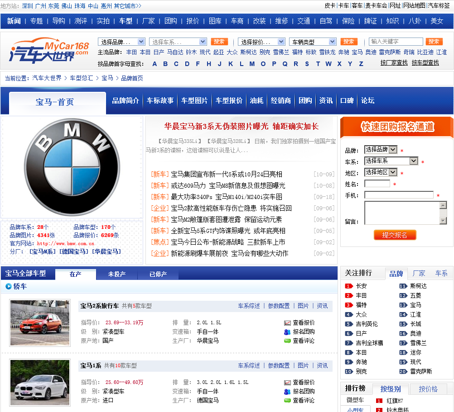454x412 pixels.
Task: Open 参数配置 for 宝马1系
Action: pyautogui.click(x=279, y=366)
